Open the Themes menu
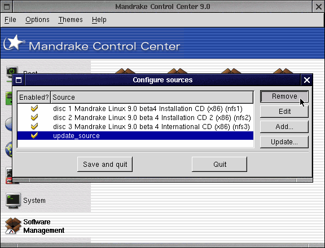 [x=71, y=20]
